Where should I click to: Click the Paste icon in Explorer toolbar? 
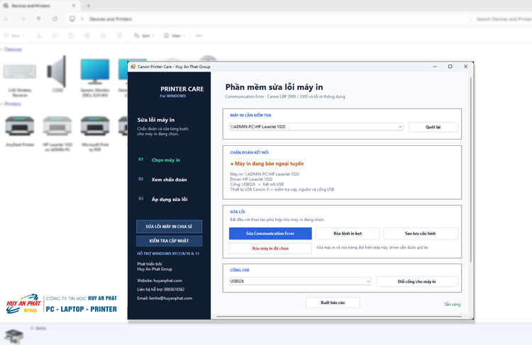pyautogui.click(x=71, y=35)
